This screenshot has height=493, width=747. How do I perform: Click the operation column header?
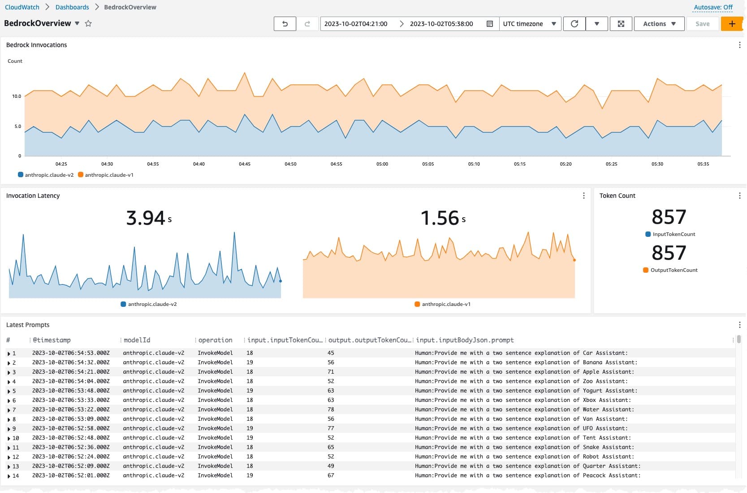pyautogui.click(x=215, y=340)
